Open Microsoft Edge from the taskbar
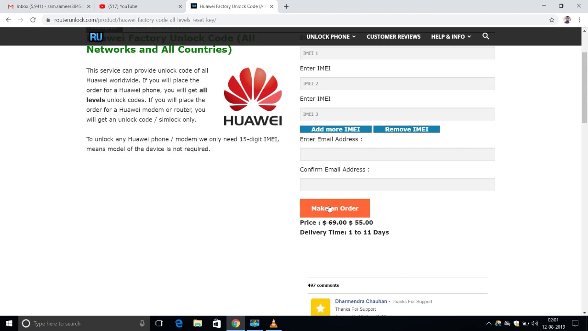 (179, 323)
